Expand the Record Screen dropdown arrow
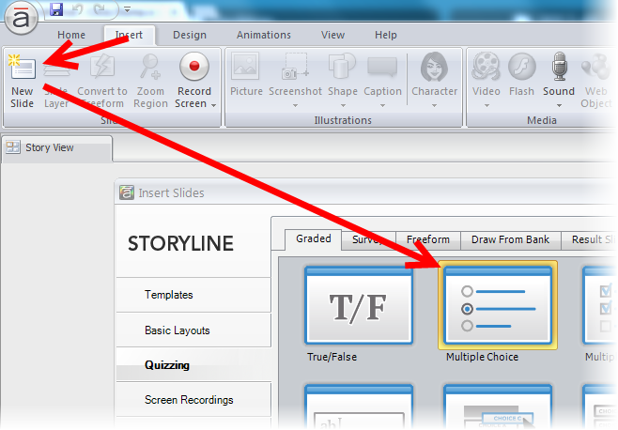 pyautogui.click(x=213, y=105)
